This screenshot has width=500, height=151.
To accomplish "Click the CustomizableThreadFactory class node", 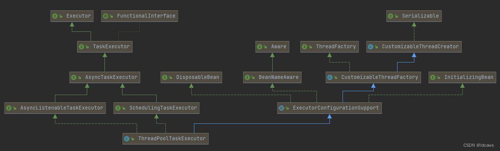I will (x=373, y=77).
